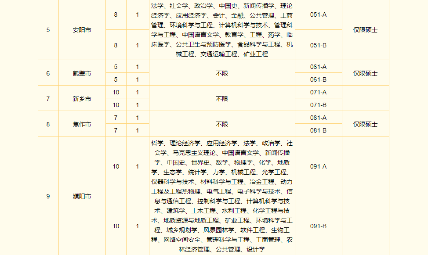Click the 濮阳市 city cell
Screen dimensions: 428x255
[x=82, y=196]
